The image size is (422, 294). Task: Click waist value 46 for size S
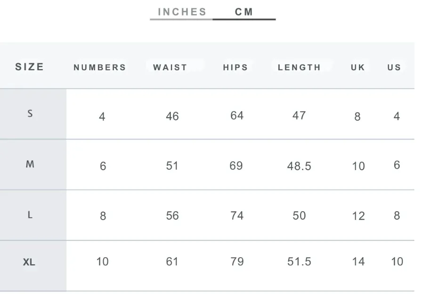(x=172, y=116)
